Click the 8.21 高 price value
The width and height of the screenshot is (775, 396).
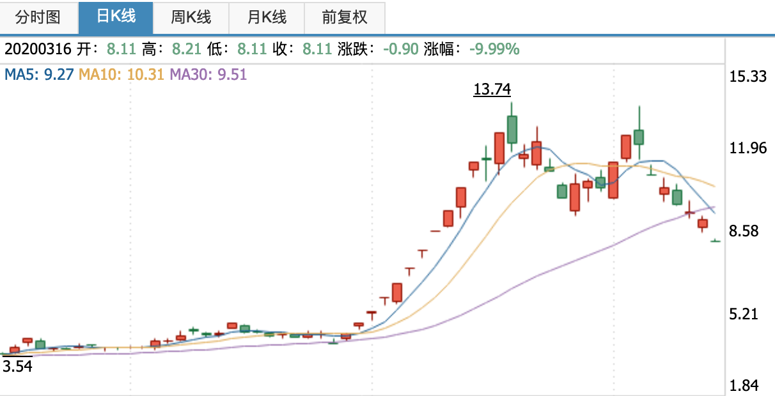(x=188, y=49)
